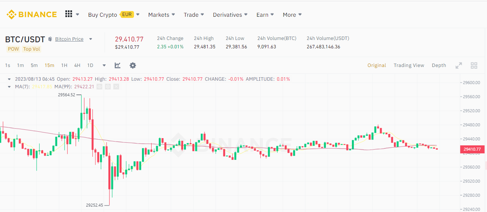Open the Trade menu
Viewport: 487px width, 212px height.
(x=191, y=14)
